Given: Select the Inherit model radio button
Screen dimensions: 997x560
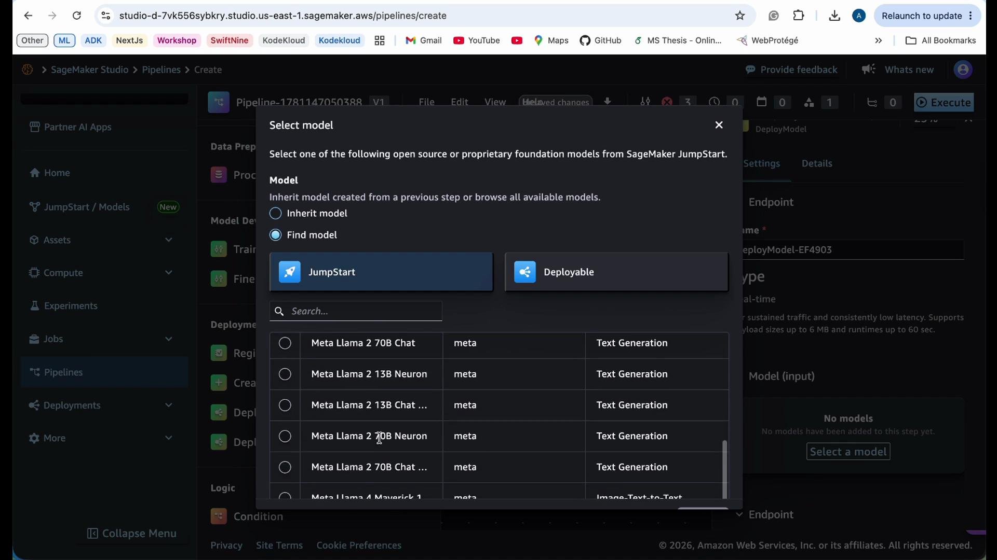Looking at the screenshot, I should point(276,214).
